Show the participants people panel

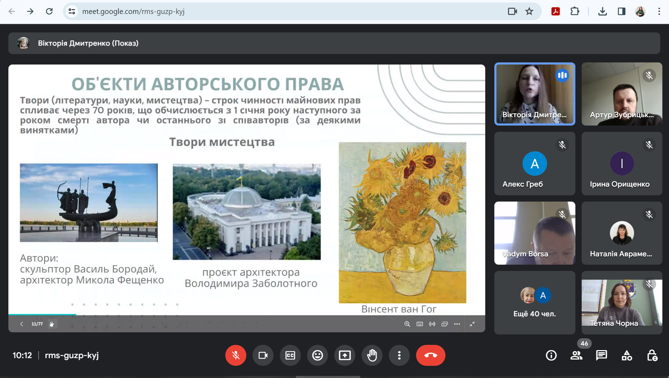tap(576, 355)
